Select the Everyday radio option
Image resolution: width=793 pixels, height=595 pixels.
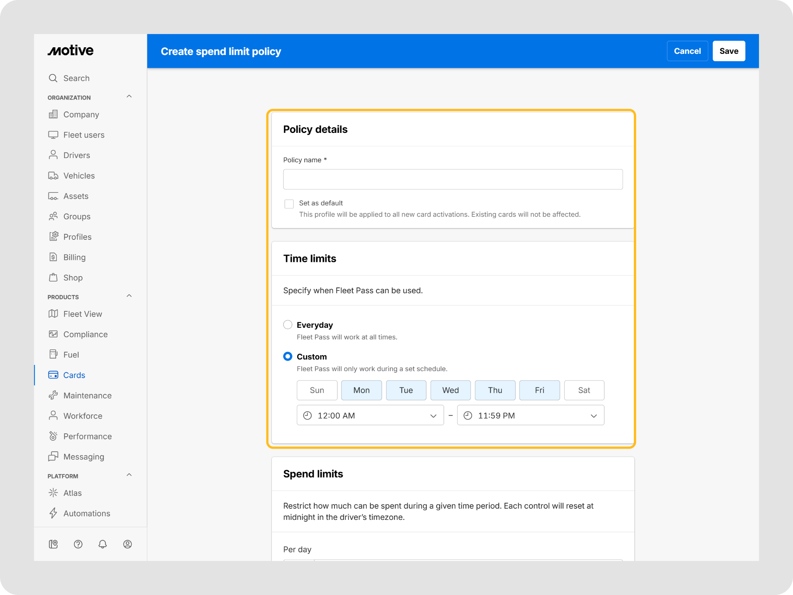[288, 325]
